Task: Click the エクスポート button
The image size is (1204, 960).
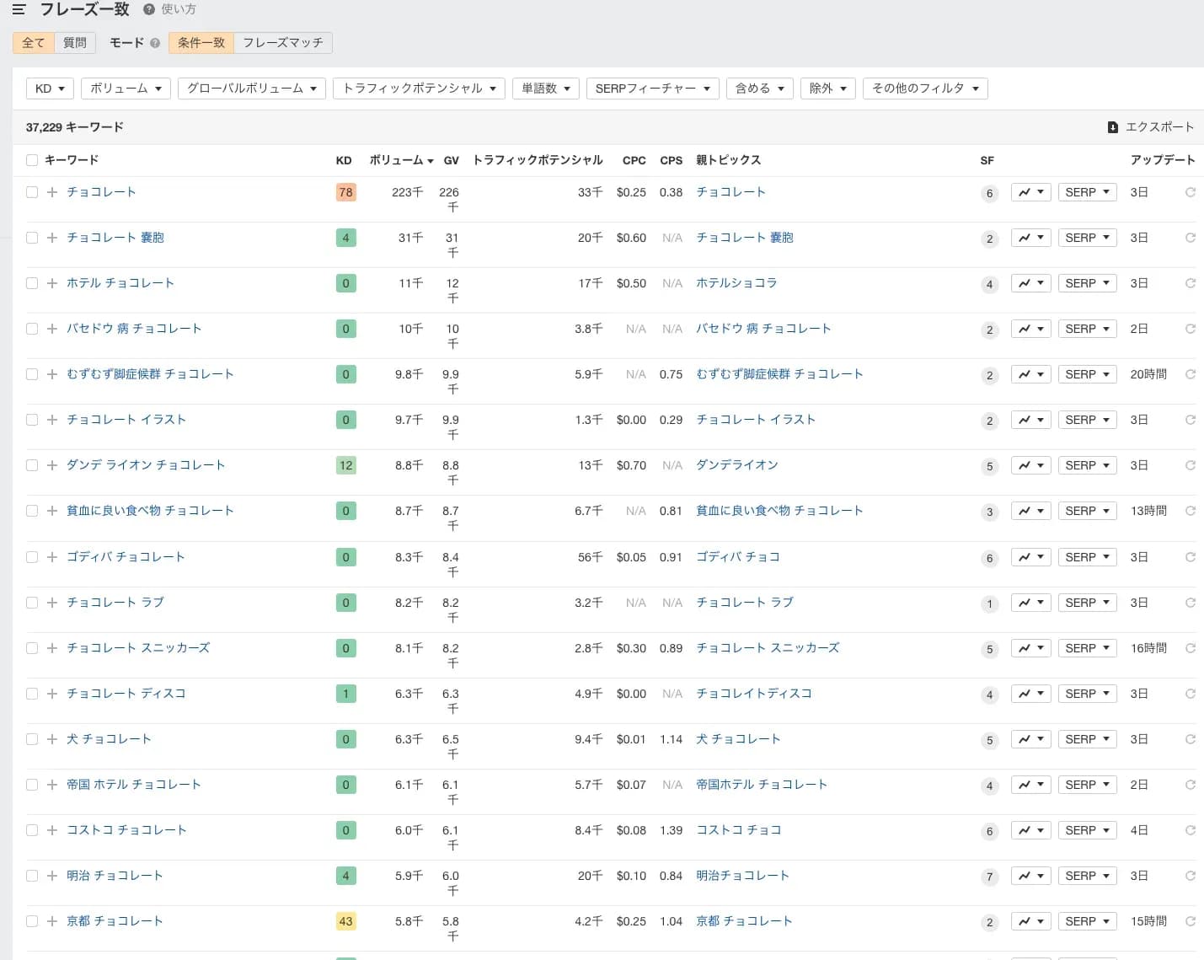Action: pyautogui.click(x=1151, y=127)
